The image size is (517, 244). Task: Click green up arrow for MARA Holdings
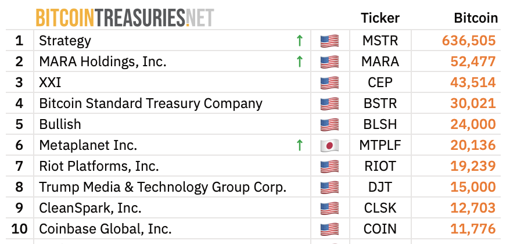tap(300, 62)
